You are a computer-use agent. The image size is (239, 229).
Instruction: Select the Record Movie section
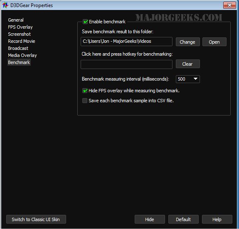point(22,41)
